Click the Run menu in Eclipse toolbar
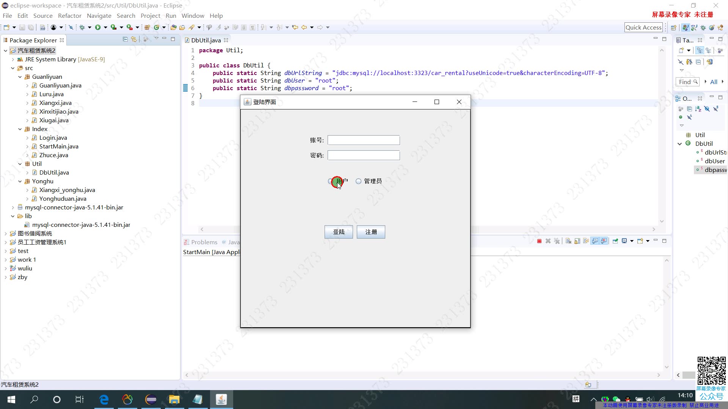Image resolution: width=728 pixels, height=409 pixels. [x=171, y=16]
